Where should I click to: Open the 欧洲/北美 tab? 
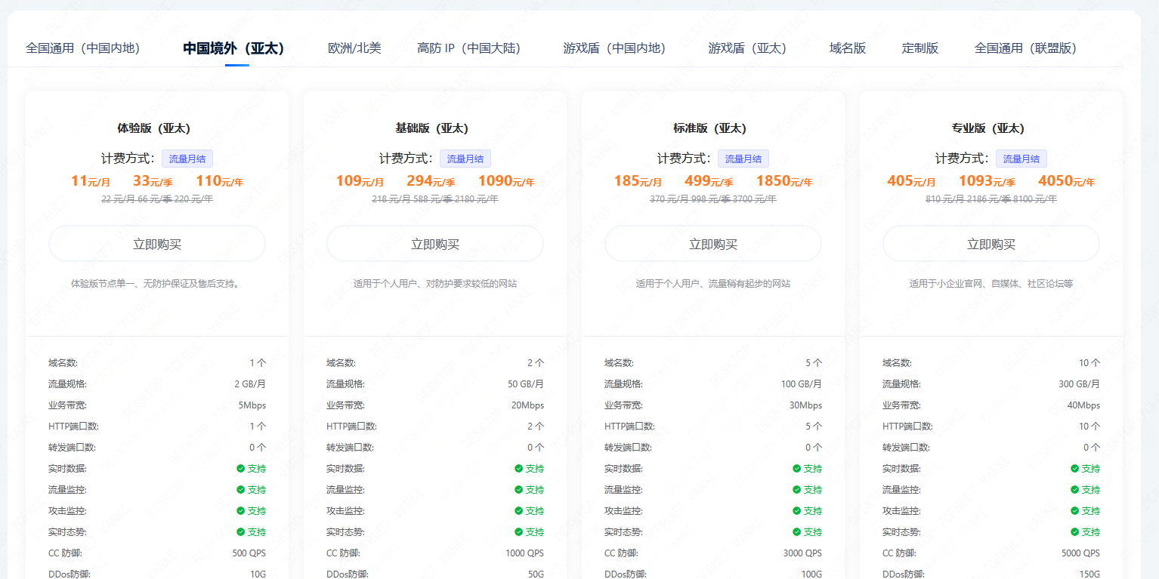tap(354, 48)
